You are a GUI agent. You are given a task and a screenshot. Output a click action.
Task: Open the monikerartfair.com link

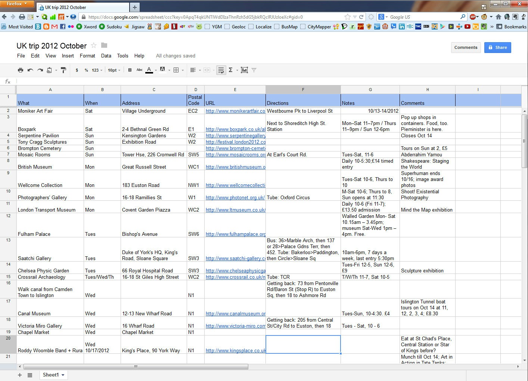[235, 111]
